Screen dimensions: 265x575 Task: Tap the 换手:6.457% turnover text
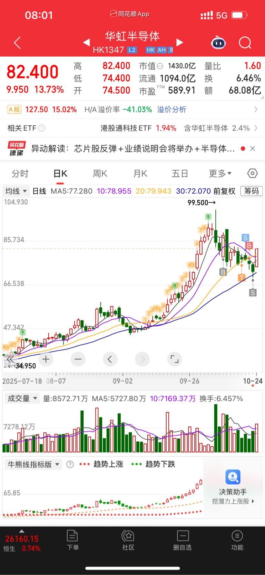click(x=221, y=399)
